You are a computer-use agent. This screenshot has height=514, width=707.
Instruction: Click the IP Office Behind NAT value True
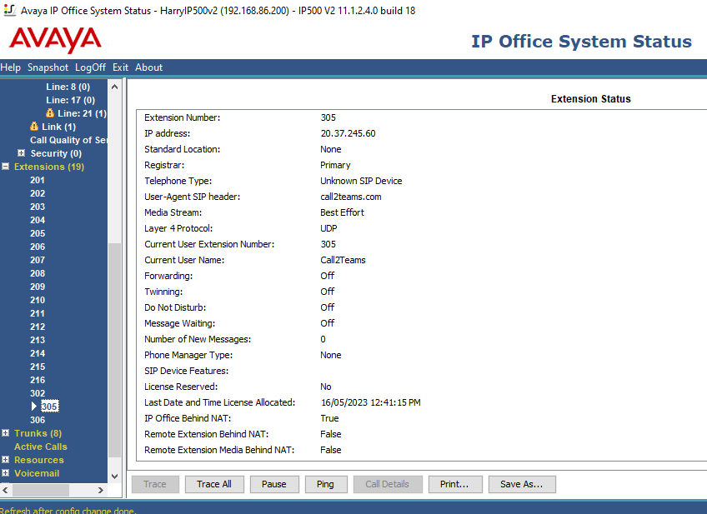coord(329,418)
